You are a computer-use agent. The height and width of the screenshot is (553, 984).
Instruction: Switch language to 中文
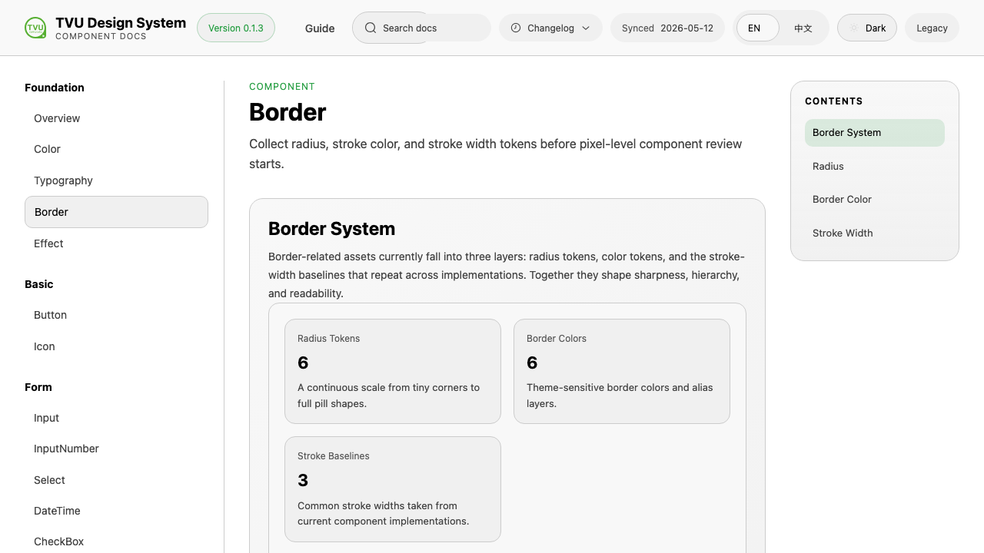click(x=803, y=28)
